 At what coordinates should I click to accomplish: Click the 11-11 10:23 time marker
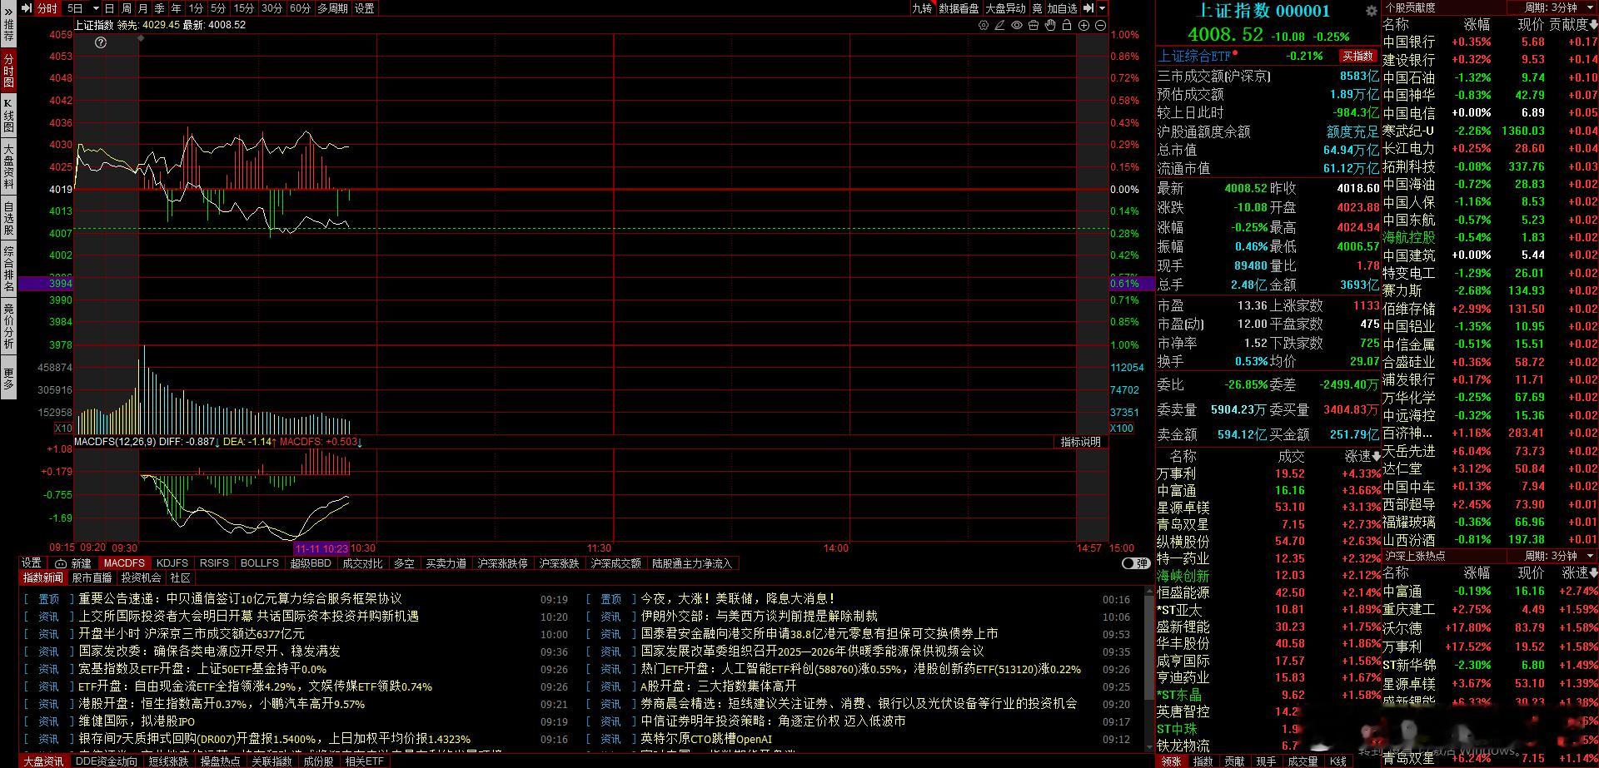321,548
